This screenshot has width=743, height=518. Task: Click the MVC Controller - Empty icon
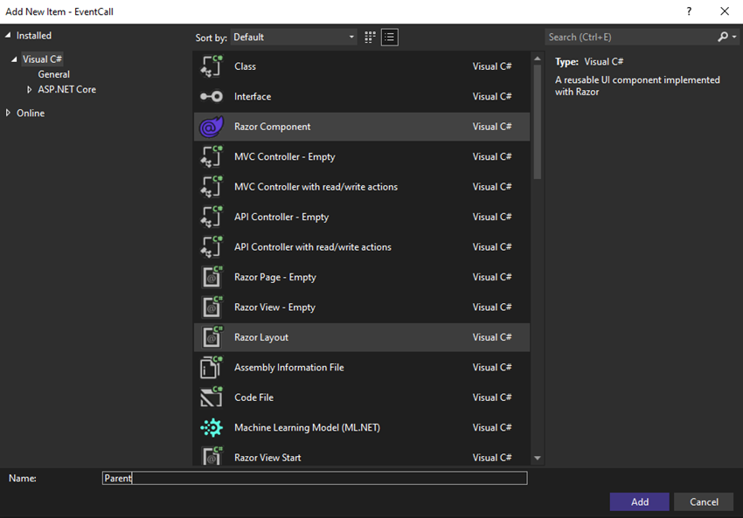click(212, 157)
